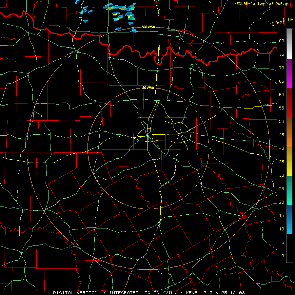Click the 50 NMI range ring label

point(148,88)
